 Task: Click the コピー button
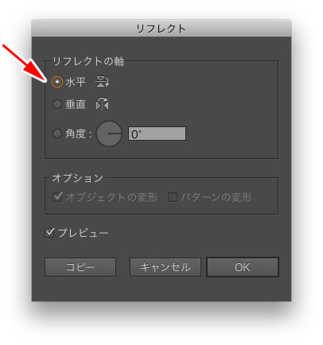pos(80,267)
